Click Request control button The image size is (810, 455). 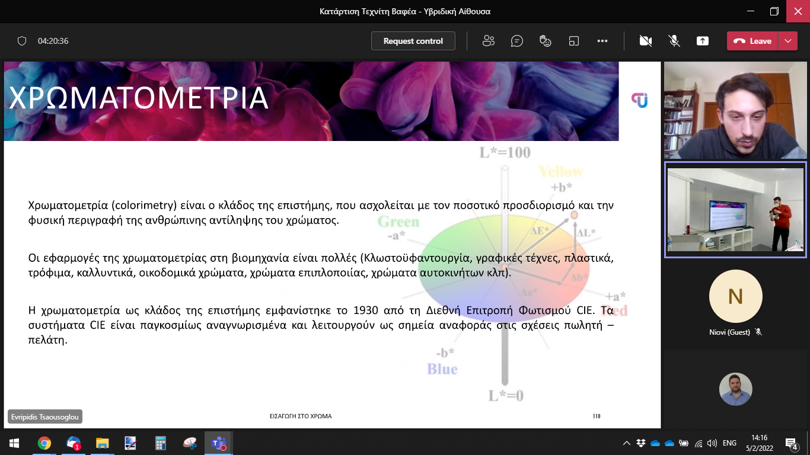coord(413,41)
